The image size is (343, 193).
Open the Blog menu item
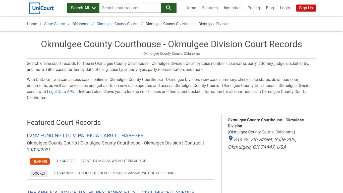pos(270,8)
